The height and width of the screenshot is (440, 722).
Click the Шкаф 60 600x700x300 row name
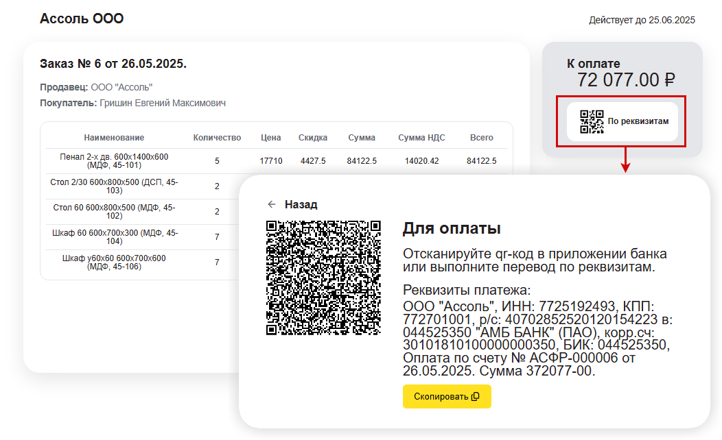(x=114, y=236)
